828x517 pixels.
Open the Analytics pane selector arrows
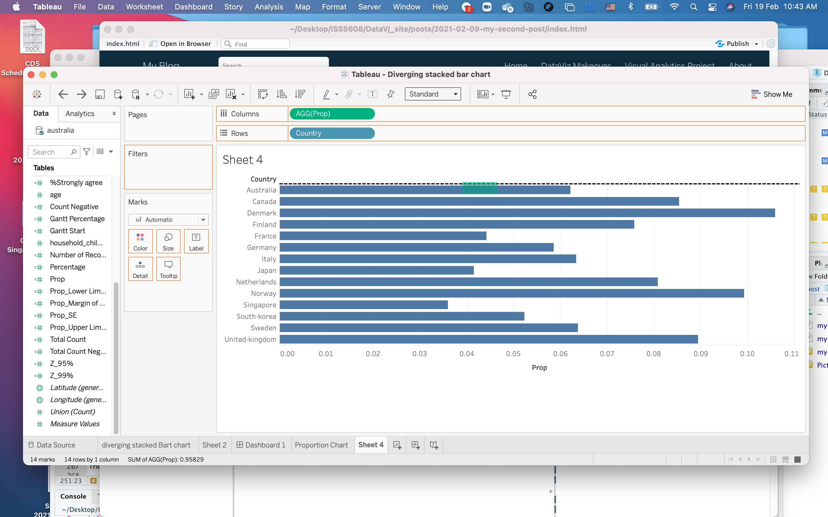click(x=114, y=113)
